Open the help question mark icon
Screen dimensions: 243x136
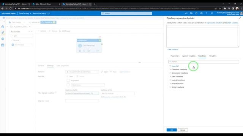[207, 14]
